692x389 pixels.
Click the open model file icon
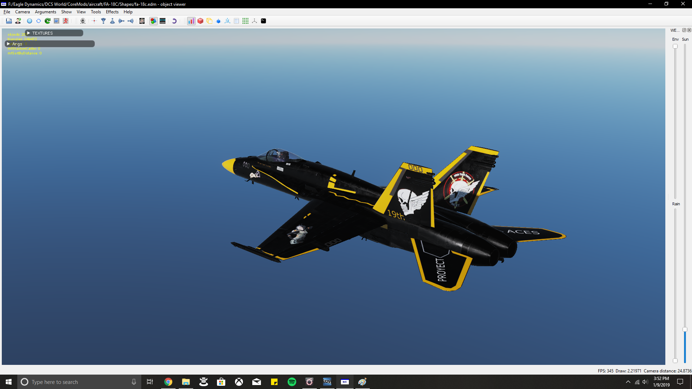click(x=9, y=21)
